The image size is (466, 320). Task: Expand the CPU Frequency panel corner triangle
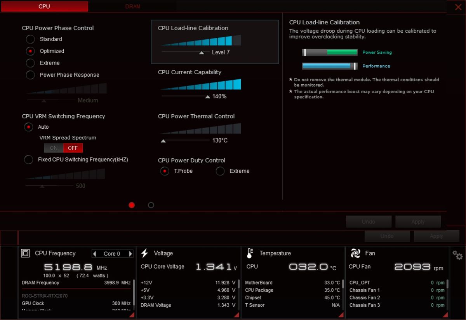tap(131, 315)
